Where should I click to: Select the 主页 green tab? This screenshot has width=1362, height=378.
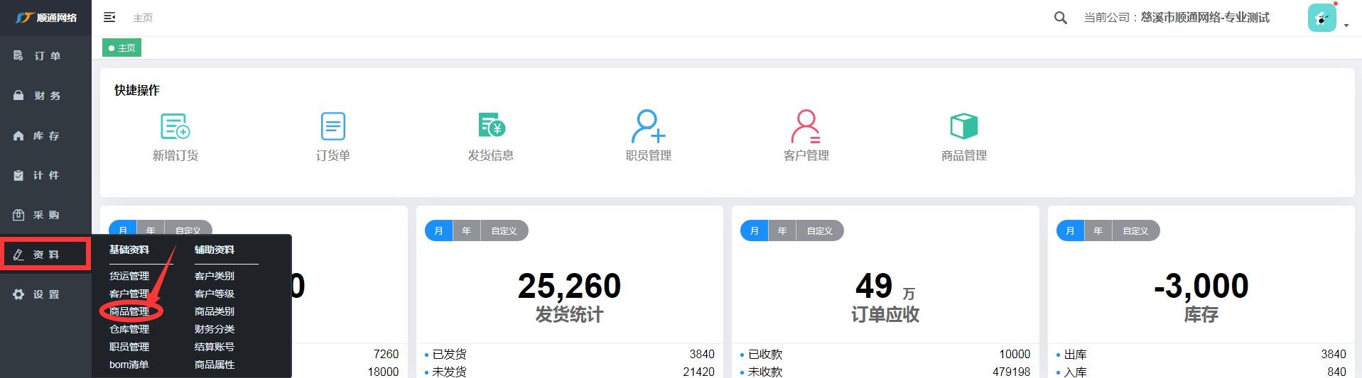tap(122, 48)
